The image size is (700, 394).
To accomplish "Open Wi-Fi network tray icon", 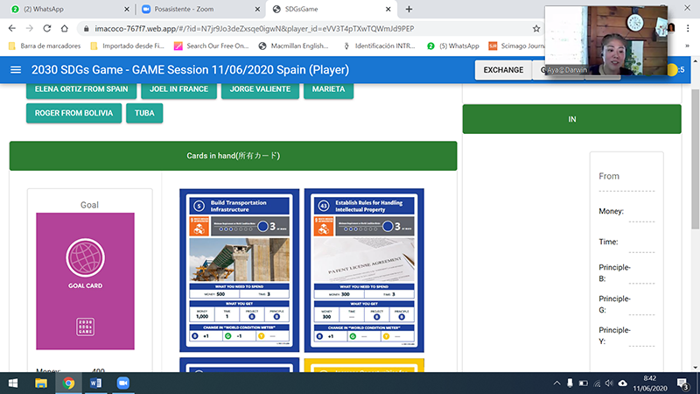I will point(597,383).
